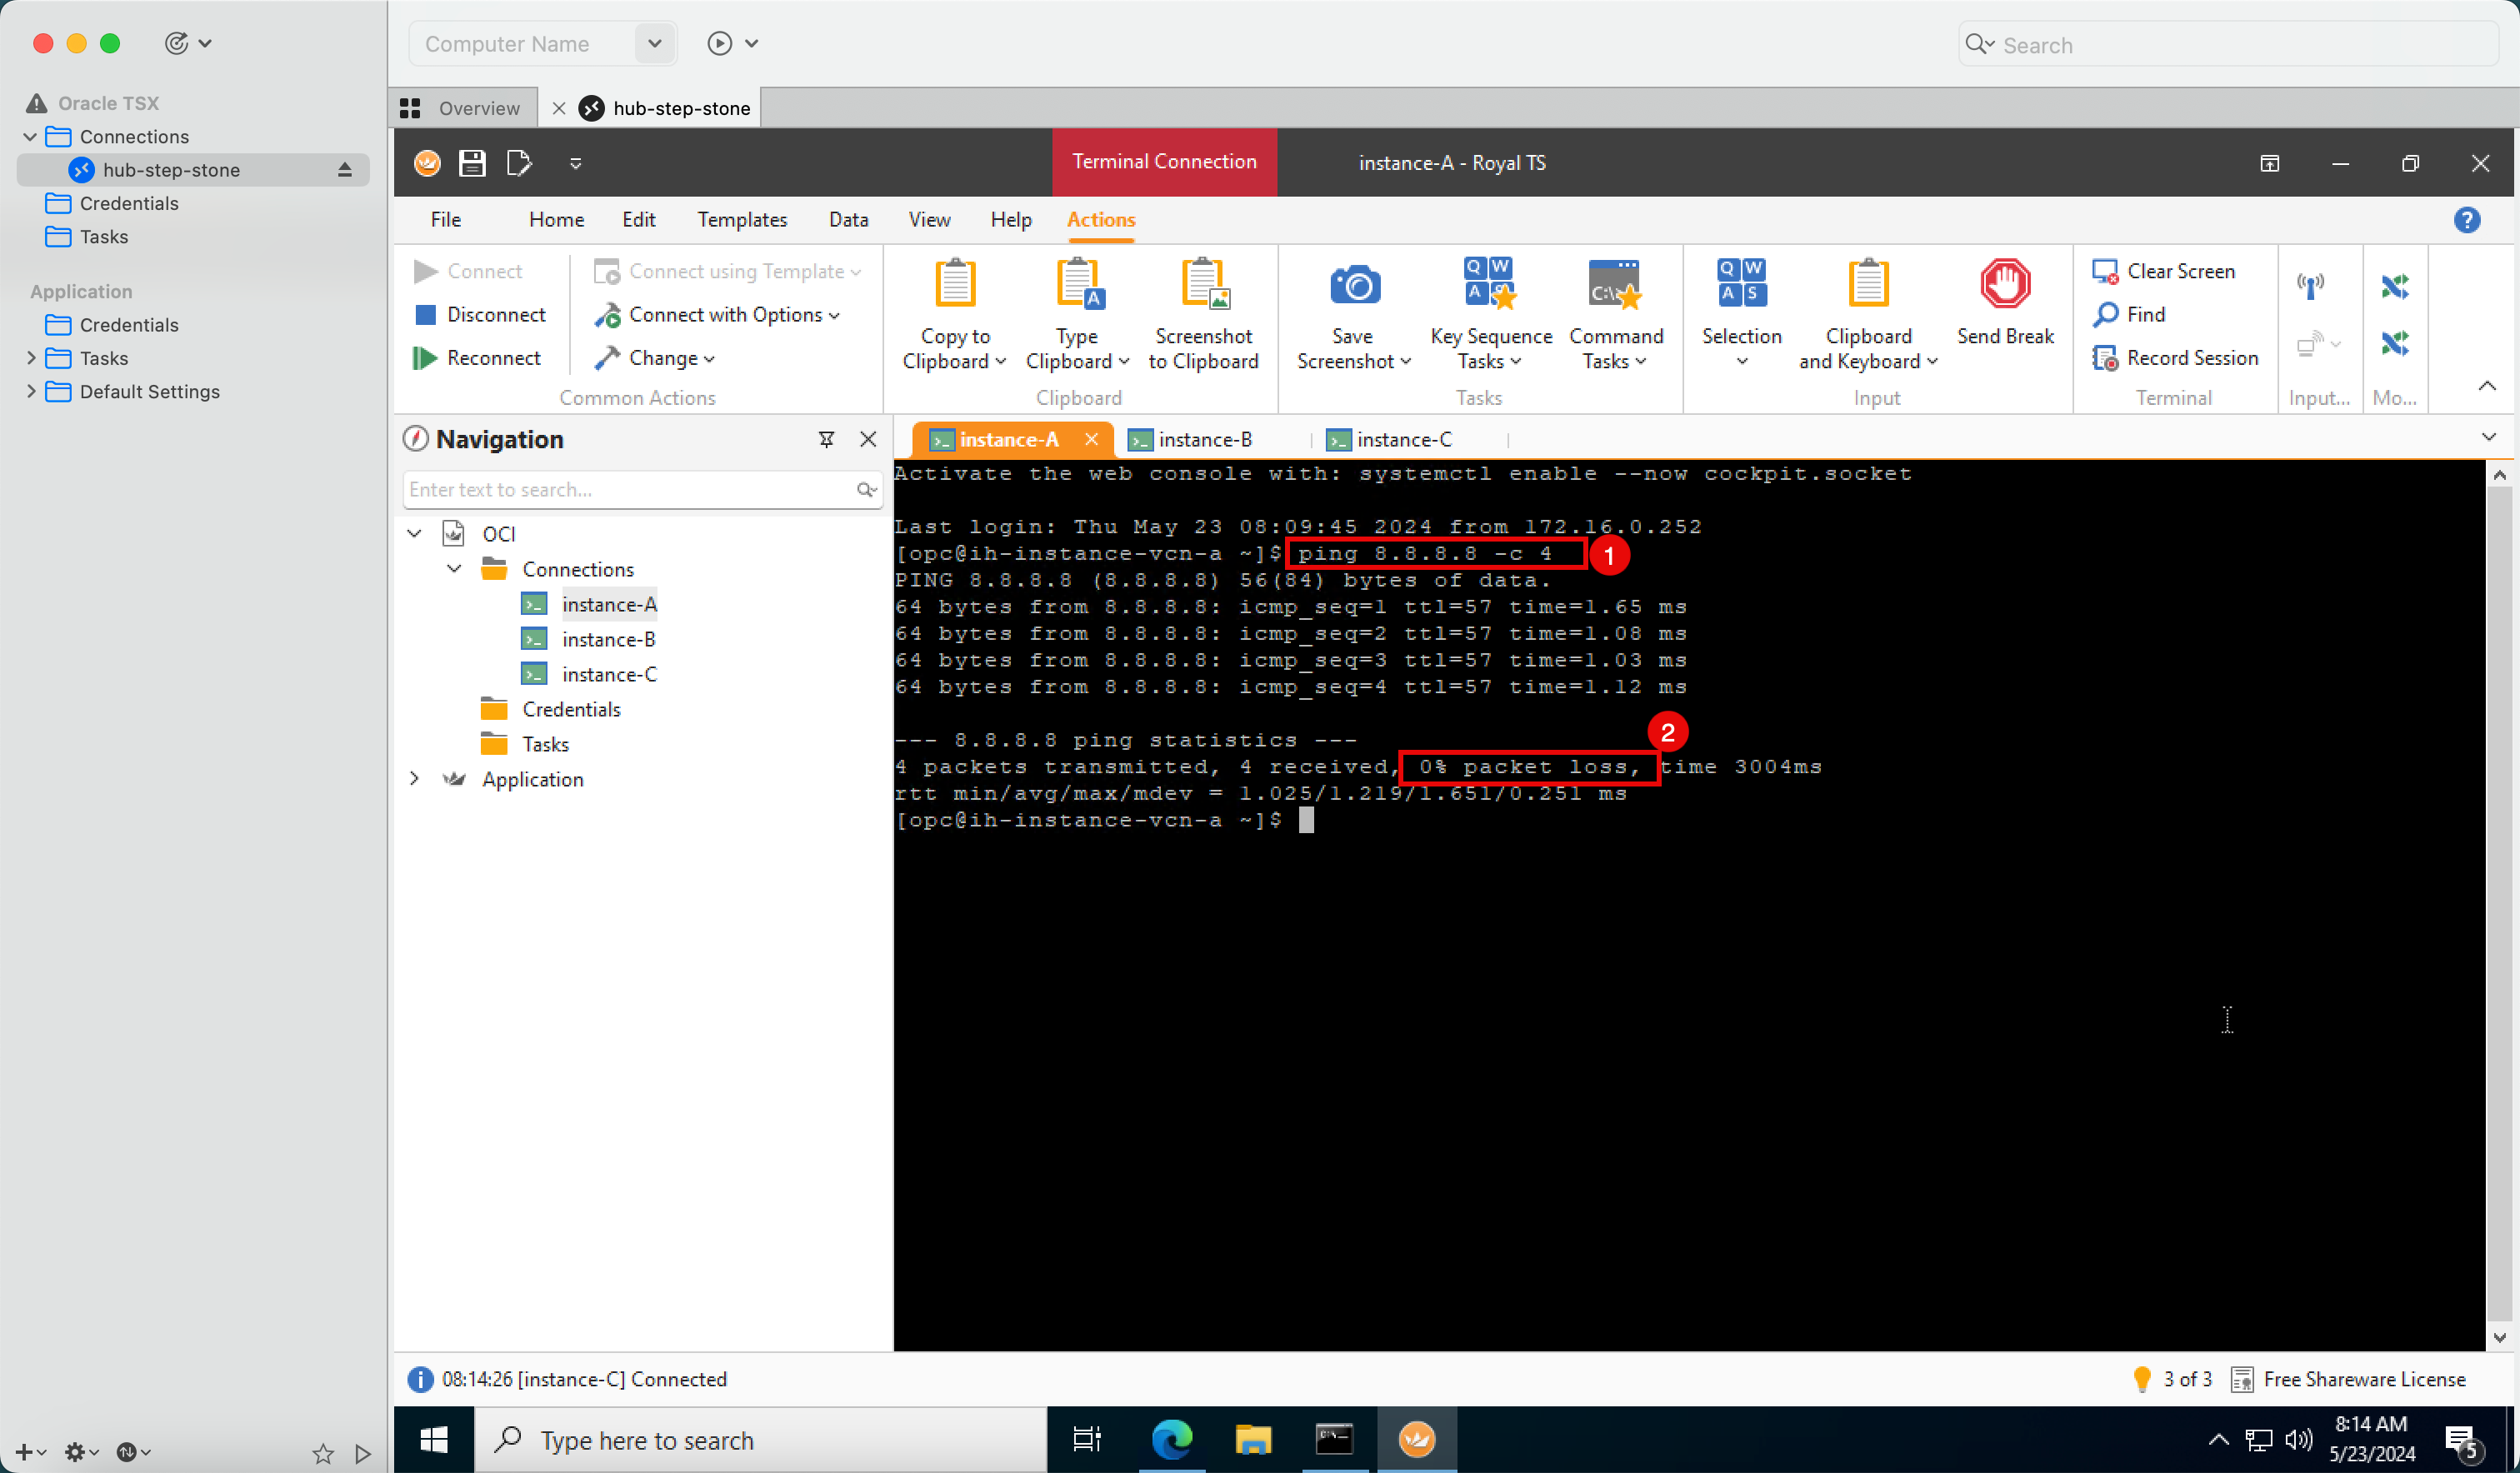Switch to the instance-B terminal tab
This screenshot has height=1473, width=2520.
(x=1192, y=440)
